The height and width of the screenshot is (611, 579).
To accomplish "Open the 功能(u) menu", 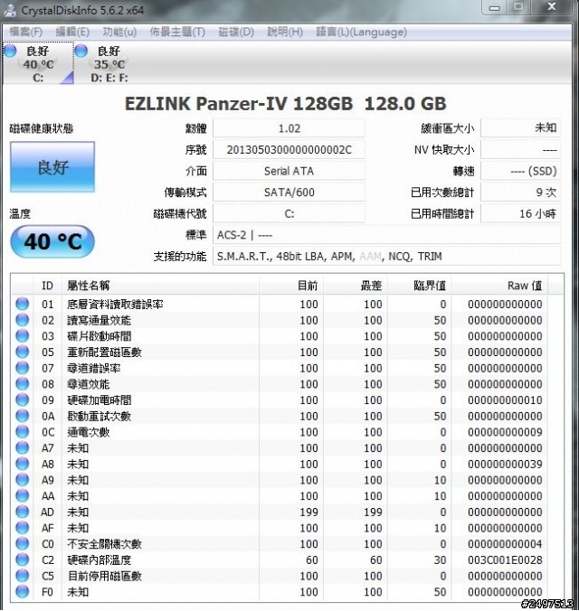I will tap(119, 32).
